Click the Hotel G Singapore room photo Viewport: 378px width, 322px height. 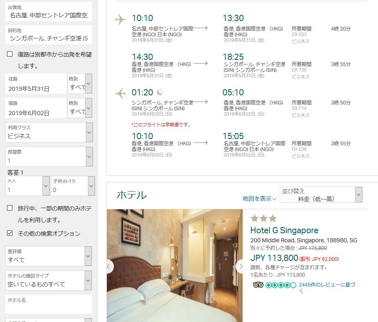(175, 265)
